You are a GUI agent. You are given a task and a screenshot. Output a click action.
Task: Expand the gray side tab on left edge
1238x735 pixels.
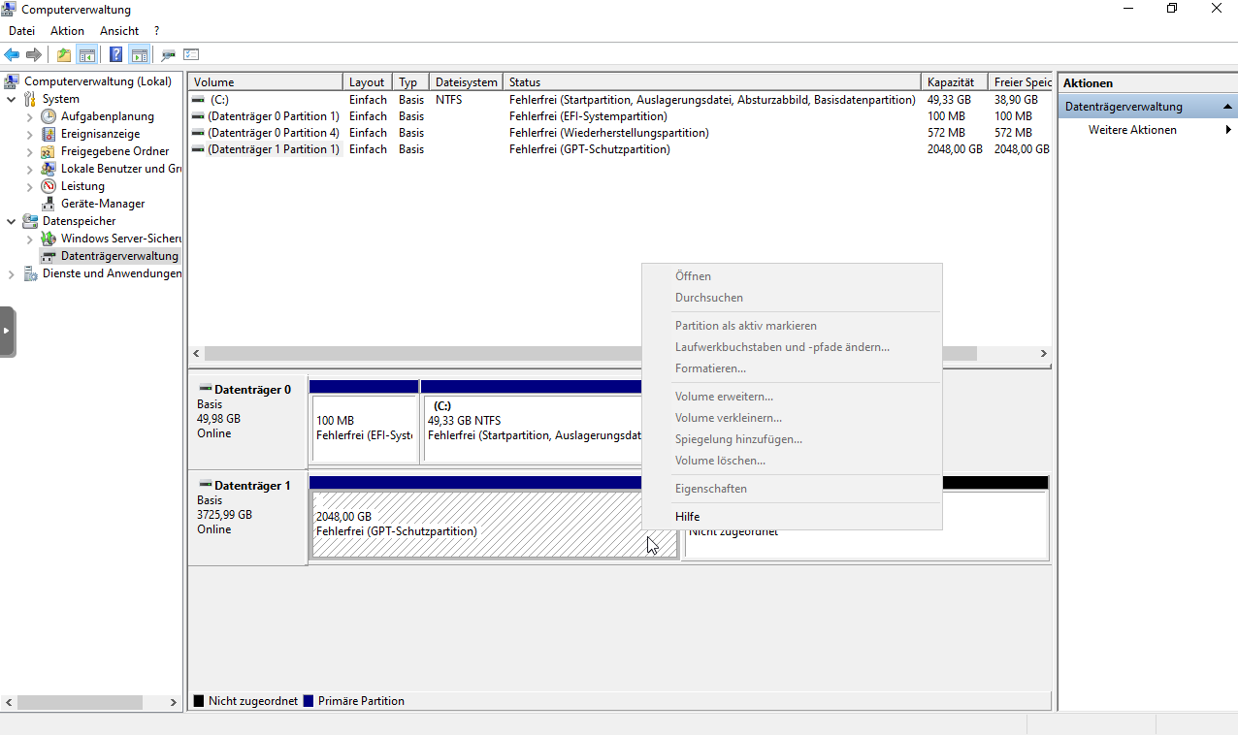click(7, 332)
